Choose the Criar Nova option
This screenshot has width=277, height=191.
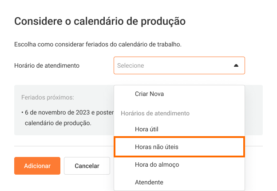pos(149,94)
